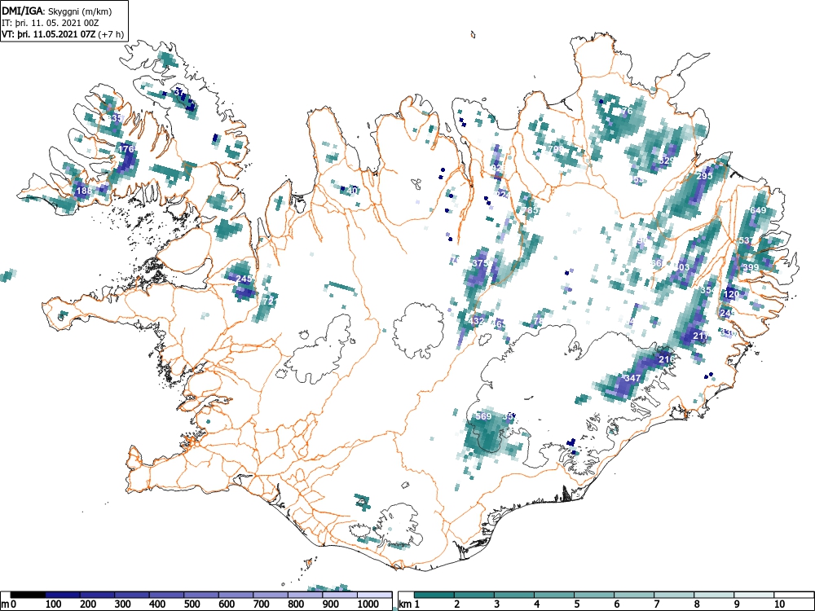Image resolution: width=815 pixels, height=611 pixels.
Task: Click the '10' tick on the km scale
Action: pos(779,604)
